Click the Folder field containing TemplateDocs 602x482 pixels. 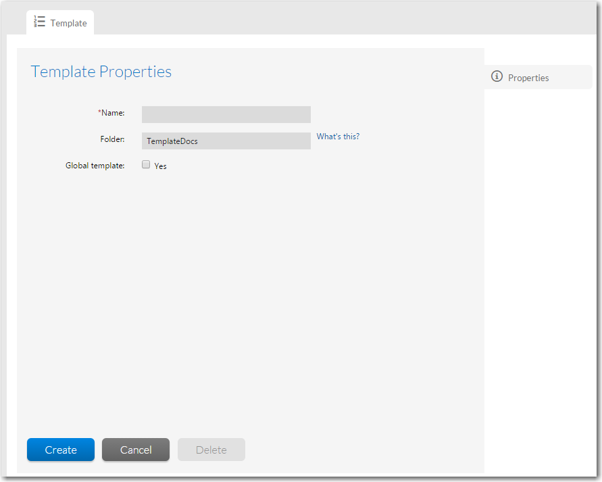(x=226, y=141)
